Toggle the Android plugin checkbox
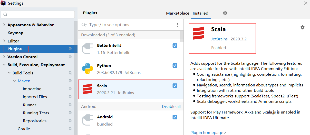 coord(175,117)
